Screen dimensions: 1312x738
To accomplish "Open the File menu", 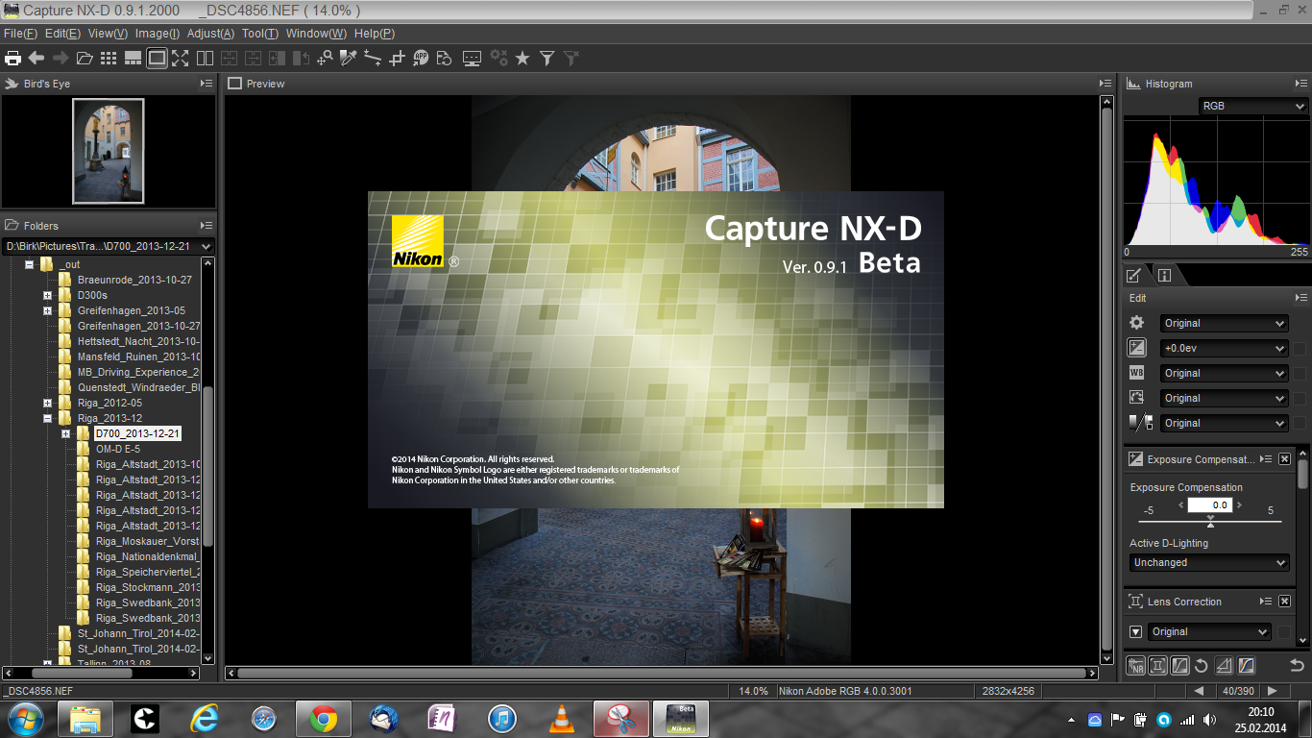I will [x=20, y=34].
